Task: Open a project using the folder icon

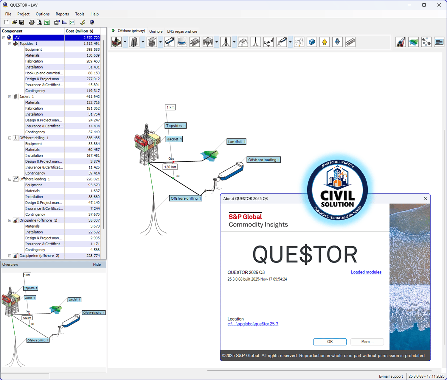Action: pyautogui.click(x=14, y=22)
